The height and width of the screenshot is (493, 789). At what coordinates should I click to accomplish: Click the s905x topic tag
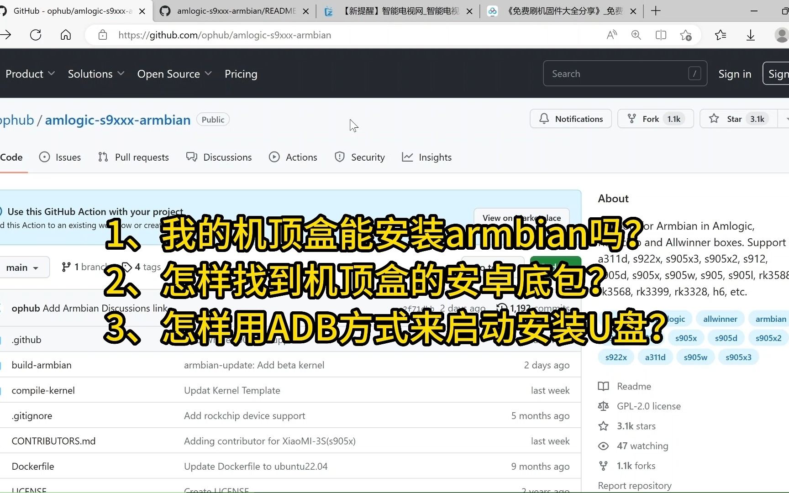tap(686, 338)
